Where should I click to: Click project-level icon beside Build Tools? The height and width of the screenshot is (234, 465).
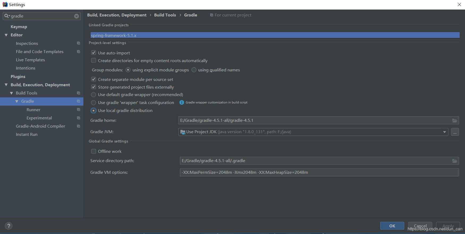78,93
